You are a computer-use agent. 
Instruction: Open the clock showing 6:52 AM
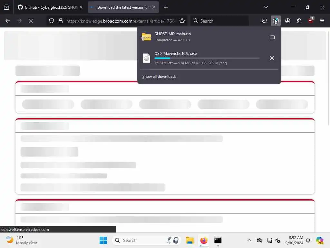click(x=294, y=240)
